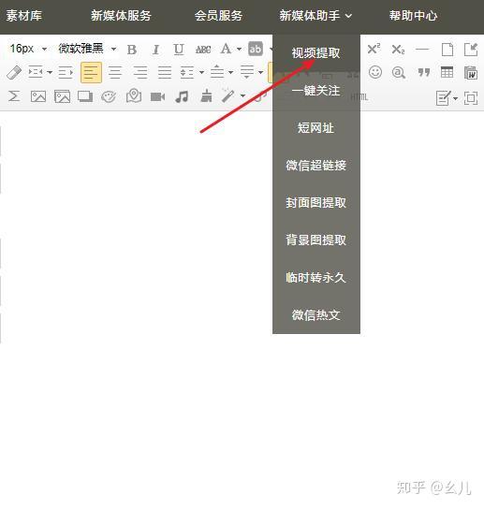This screenshot has width=484, height=509.
Task: Expand the font color A dropdown arrow
Action: (240, 50)
